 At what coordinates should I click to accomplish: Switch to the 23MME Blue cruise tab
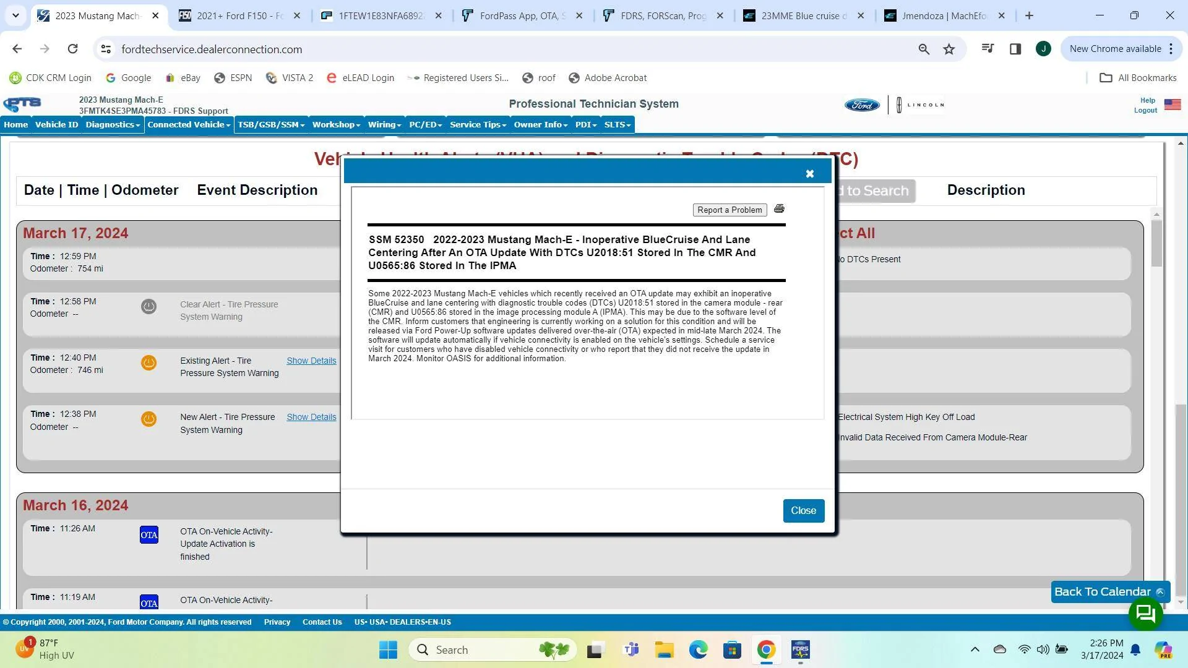click(804, 16)
